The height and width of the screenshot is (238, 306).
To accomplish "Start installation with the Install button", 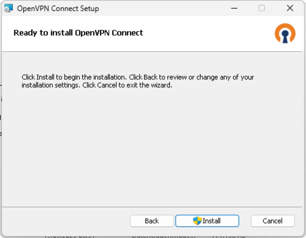I will [207, 221].
